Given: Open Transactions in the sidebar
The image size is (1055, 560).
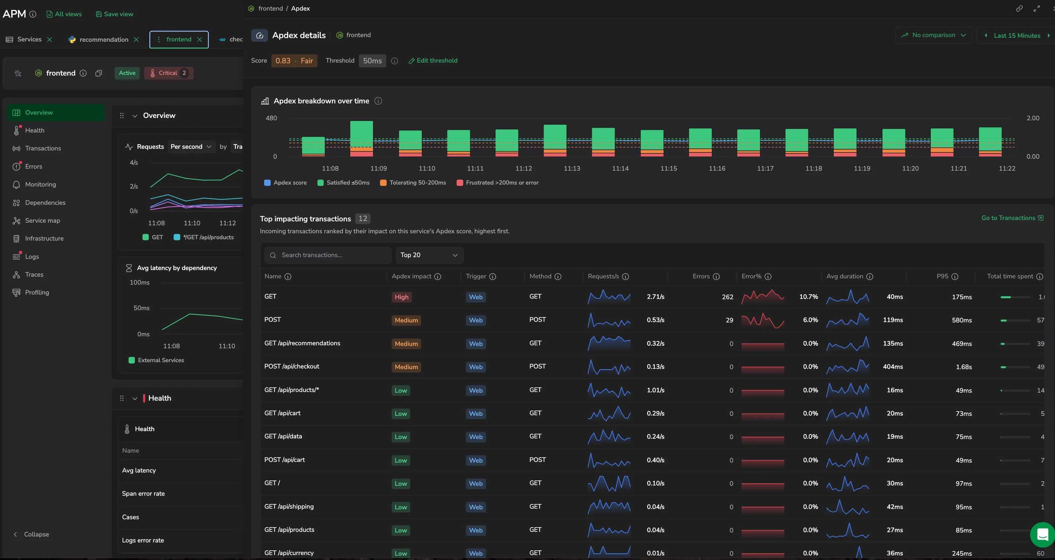Looking at the screenshot, I should point(56,148).
